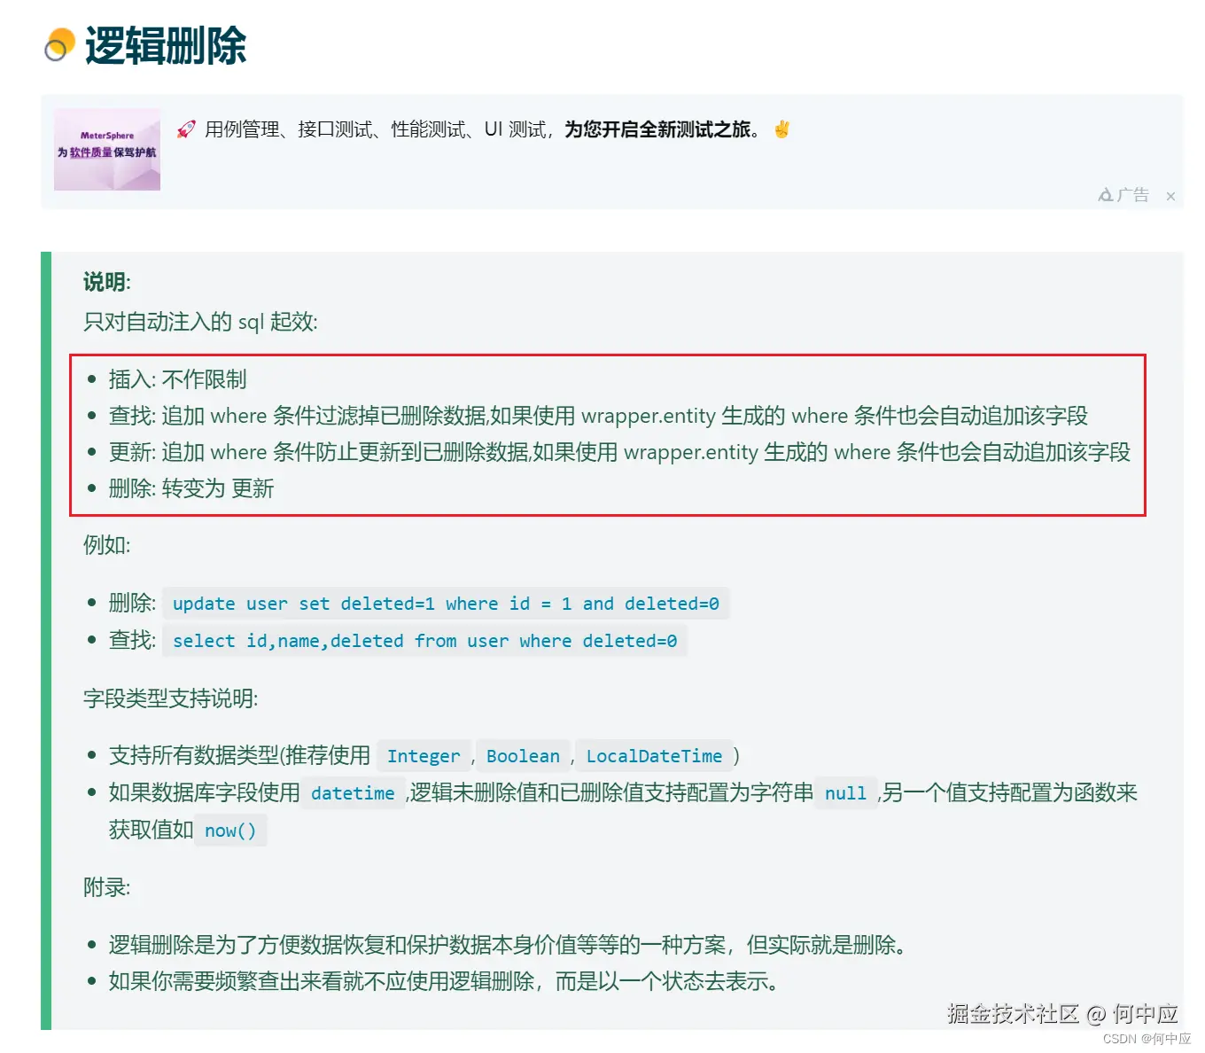
Task: Click the megaphone icon next to 广告 label
Action: (1105, 195)
